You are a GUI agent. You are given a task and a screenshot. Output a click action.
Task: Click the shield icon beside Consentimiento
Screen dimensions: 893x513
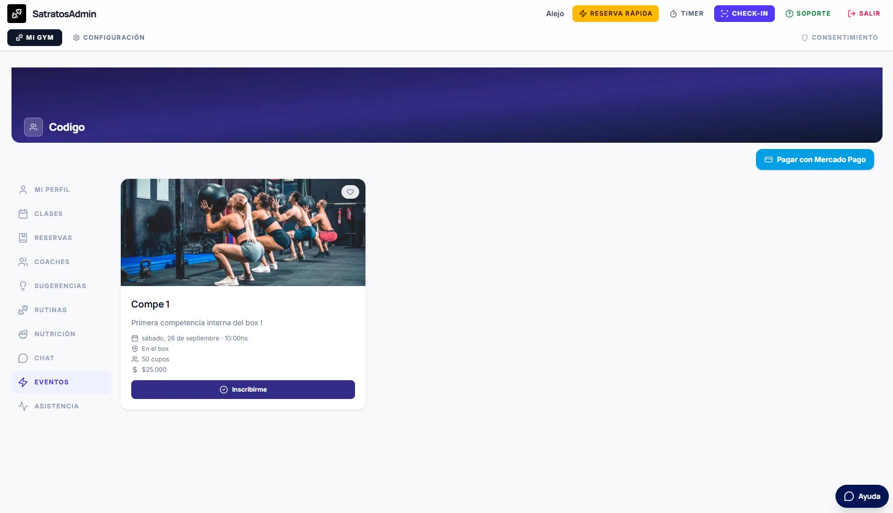(x=805, y=38)
